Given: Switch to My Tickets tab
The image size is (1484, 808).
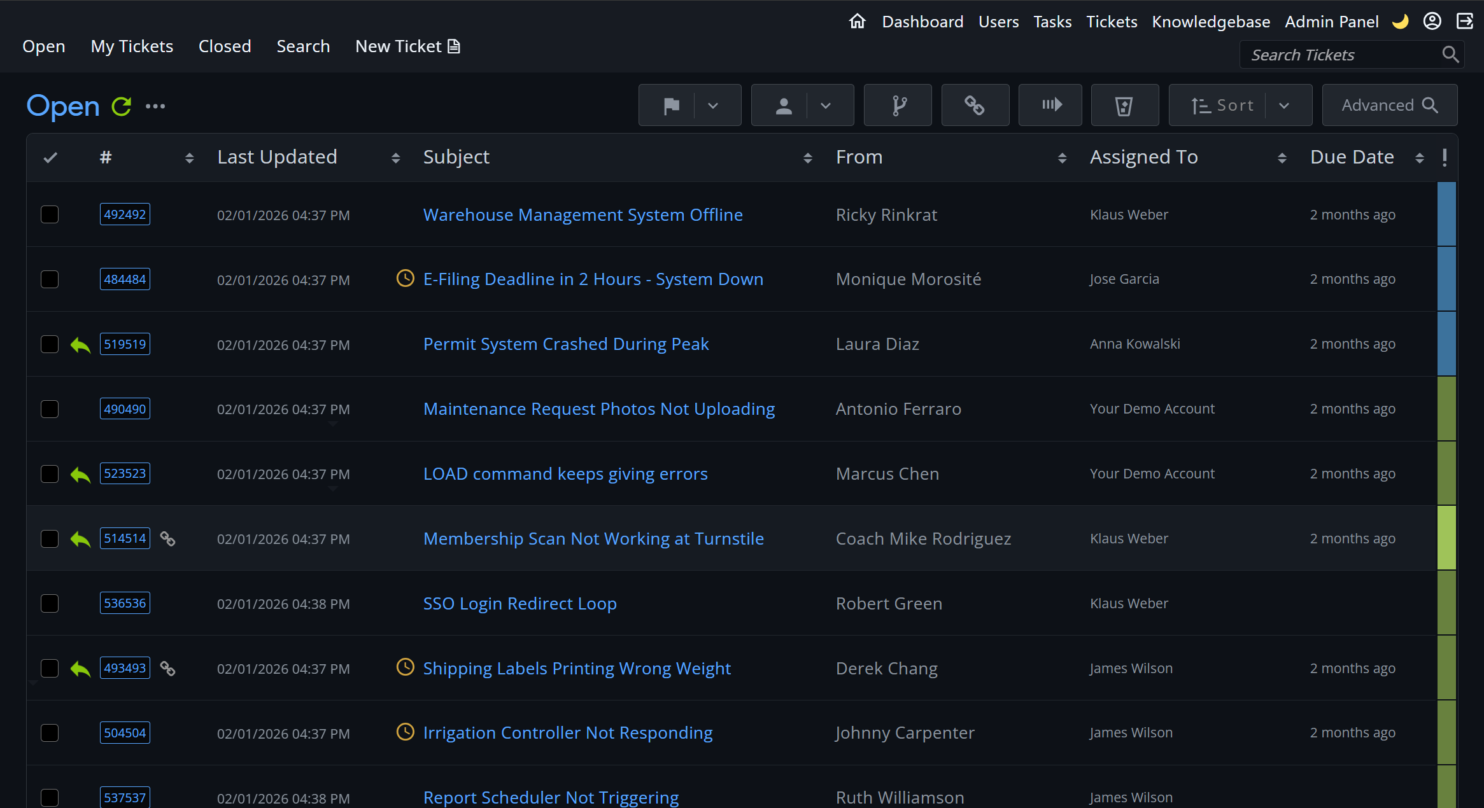Looking at the screenshot, I should 132,46.
